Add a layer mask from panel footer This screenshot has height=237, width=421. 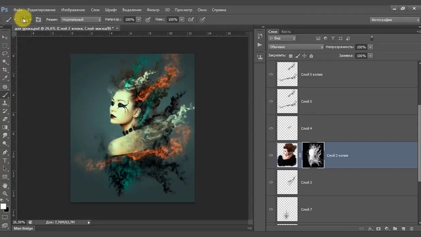click(378, 228)
